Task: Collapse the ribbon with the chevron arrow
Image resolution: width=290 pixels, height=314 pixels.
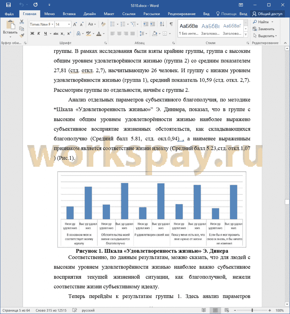Action: coord(285,43)
